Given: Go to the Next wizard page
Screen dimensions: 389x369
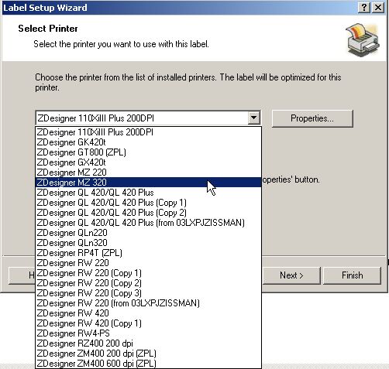Looking at the screenshot, I should tap(291, 275).
